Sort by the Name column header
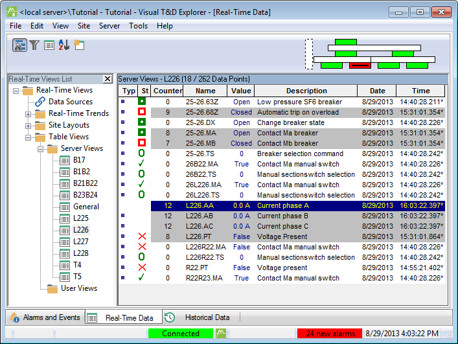Viewport: 458px width, 344px height. tap(205, 91)
